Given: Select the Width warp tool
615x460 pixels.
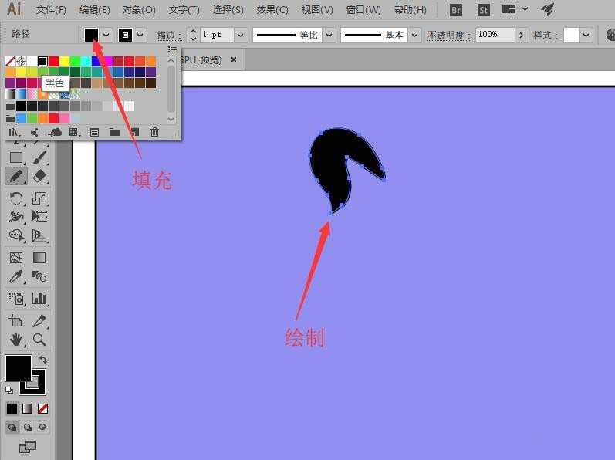Looking at the screenshot, I should [15, 216].
